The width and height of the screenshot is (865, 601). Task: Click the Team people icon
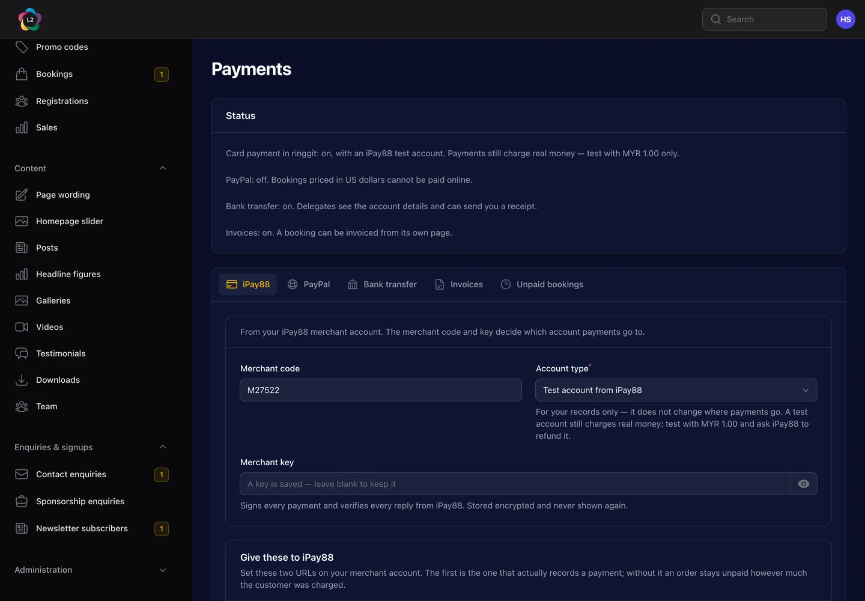point(22,406)
